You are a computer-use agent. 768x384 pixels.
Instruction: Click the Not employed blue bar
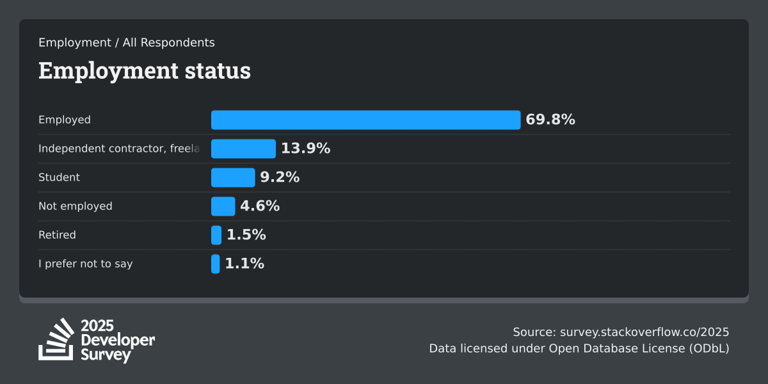[x=223, y=206]
